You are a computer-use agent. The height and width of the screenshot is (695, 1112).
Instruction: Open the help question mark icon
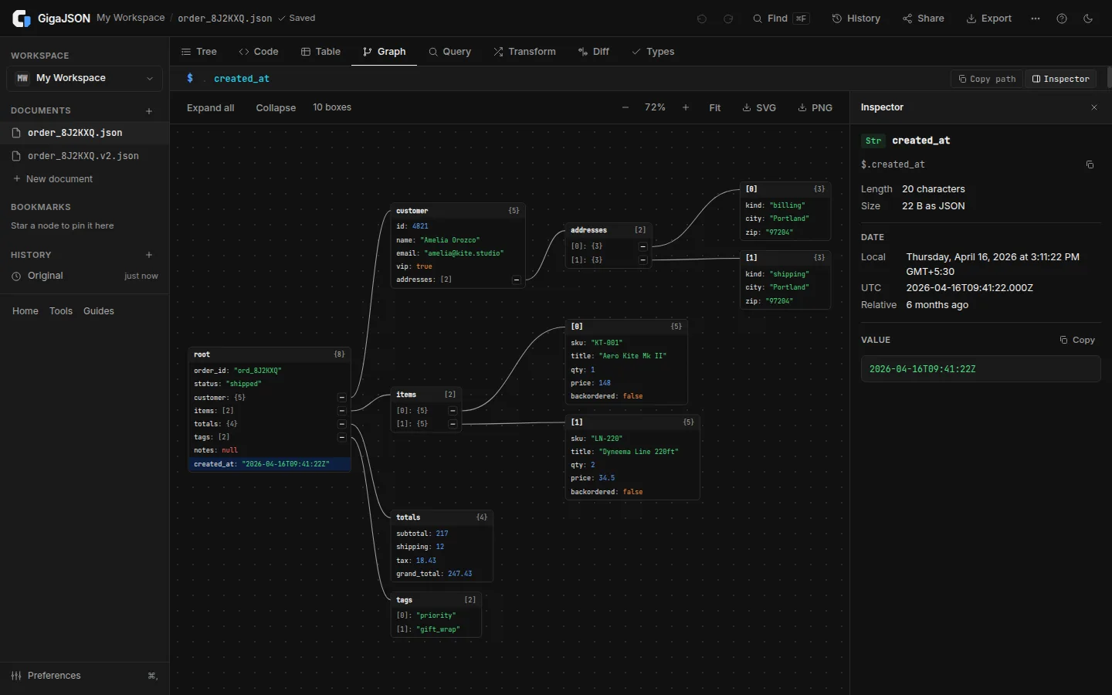coord(1062,19)
